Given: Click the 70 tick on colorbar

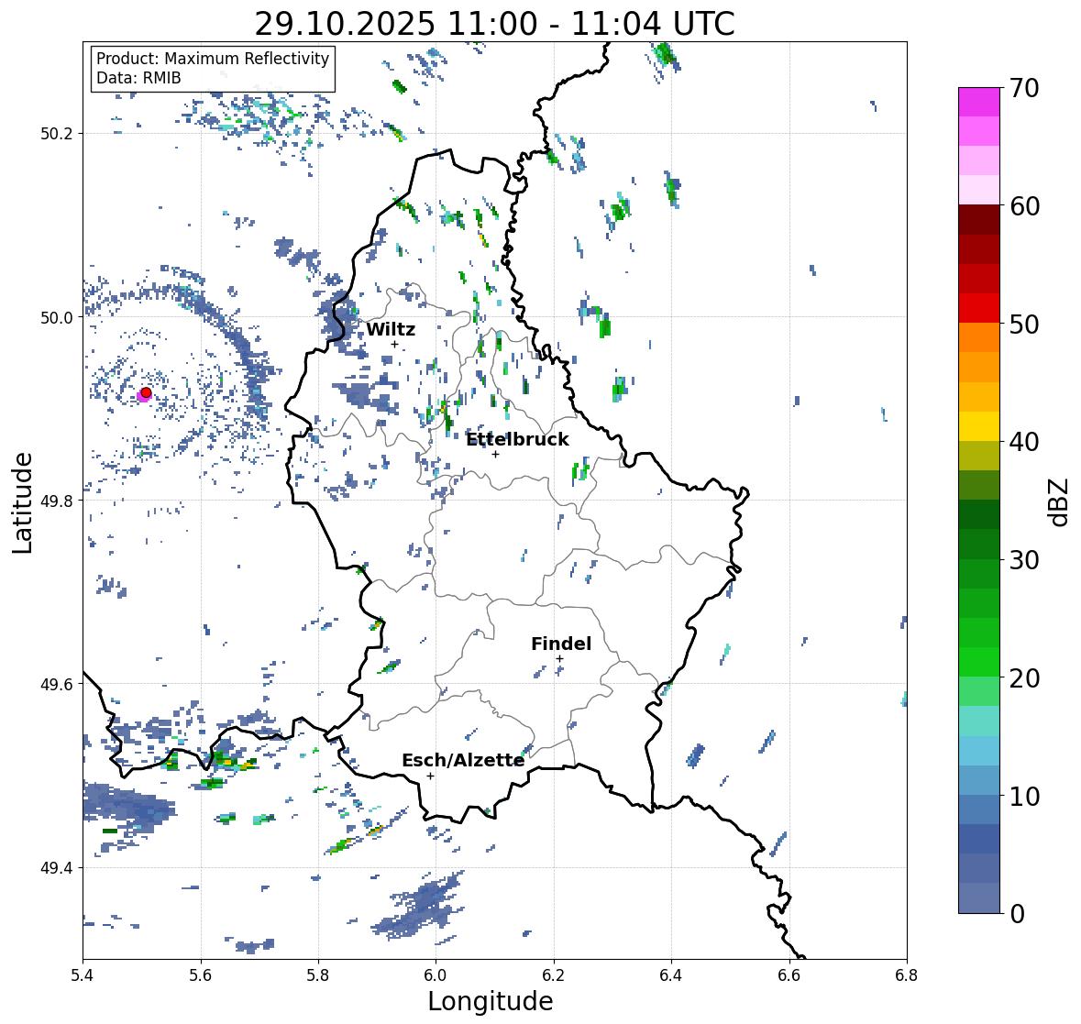Looking at the screenshot, I should [1024, 88].
